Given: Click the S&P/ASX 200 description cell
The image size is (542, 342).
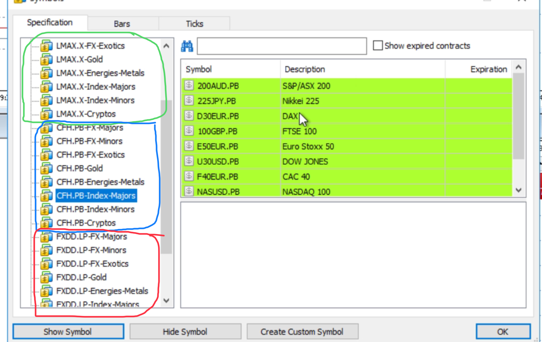Looking at the screenshot, I should pos(363,86).
